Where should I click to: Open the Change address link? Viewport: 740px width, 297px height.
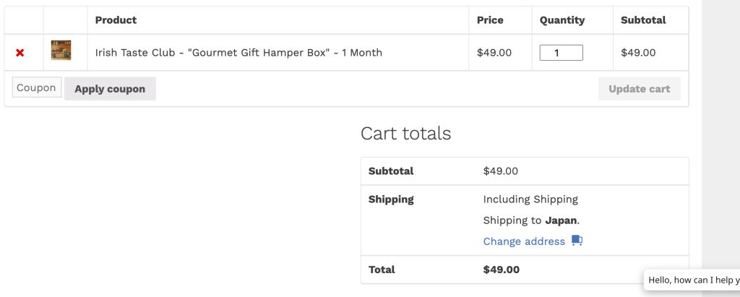coord(524,241)
